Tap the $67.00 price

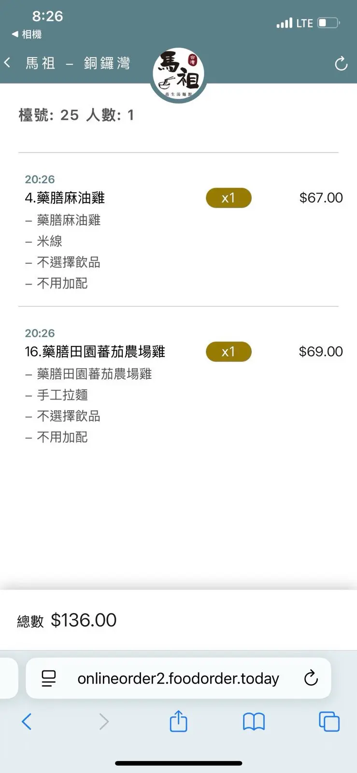click(x=321, y=198)
